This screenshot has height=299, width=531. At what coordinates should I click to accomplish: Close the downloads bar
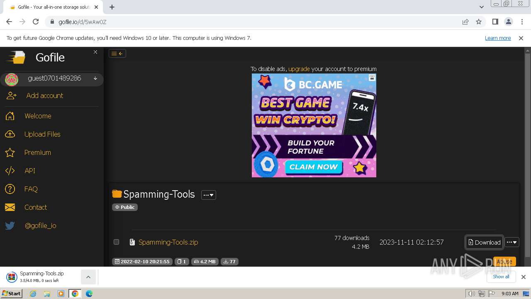coord(524,277)
